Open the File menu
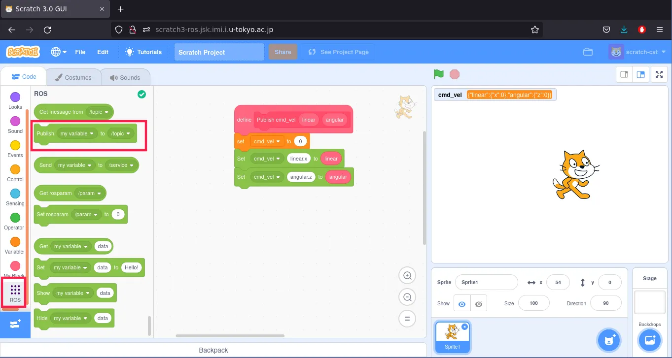This screenshot has width=672, height=358. [80, 52]
